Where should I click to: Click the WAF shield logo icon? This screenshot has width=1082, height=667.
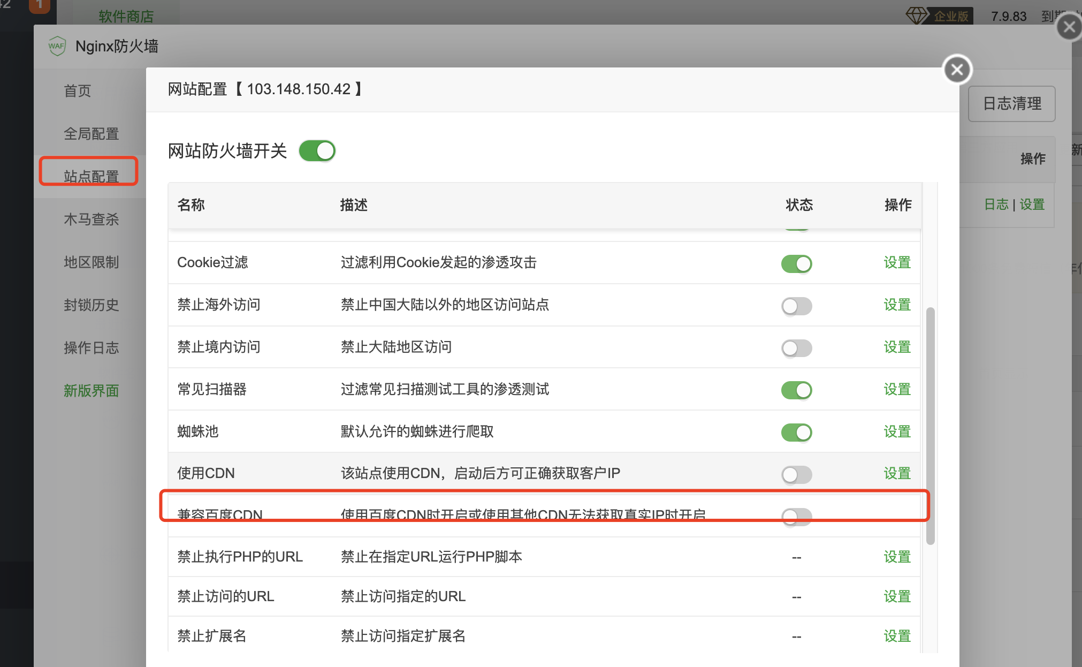(57, 46)
